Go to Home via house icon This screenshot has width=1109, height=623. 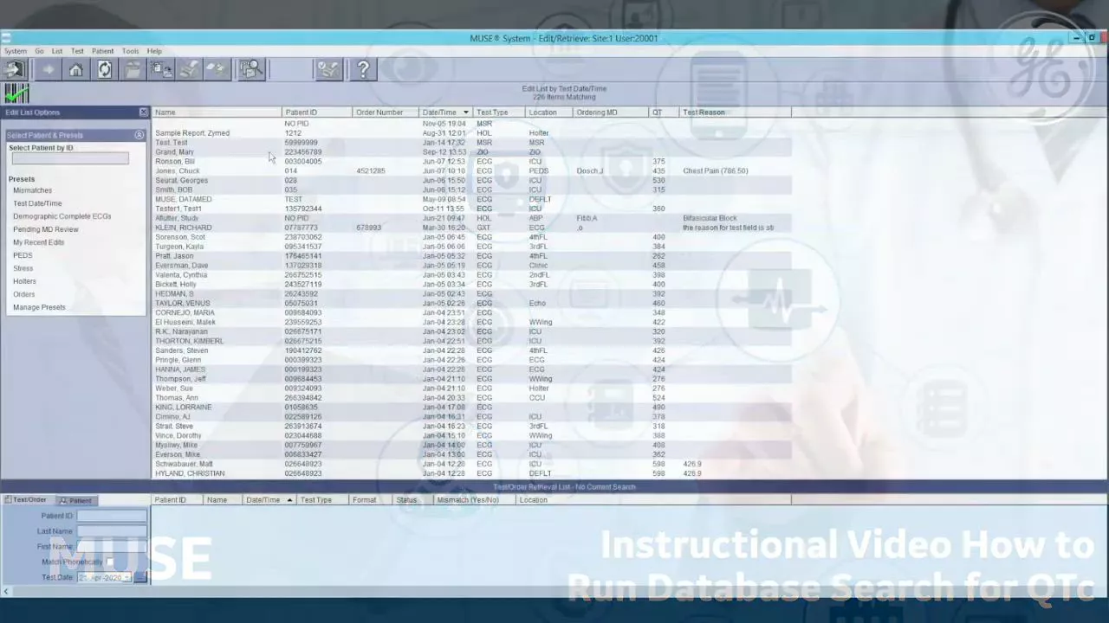(x=76, y=70)
